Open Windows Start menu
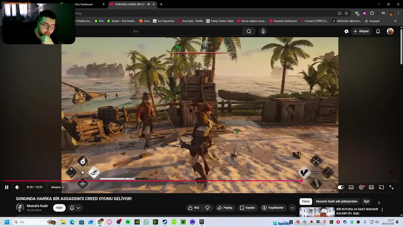403x227 pixels. pos(7,222)
